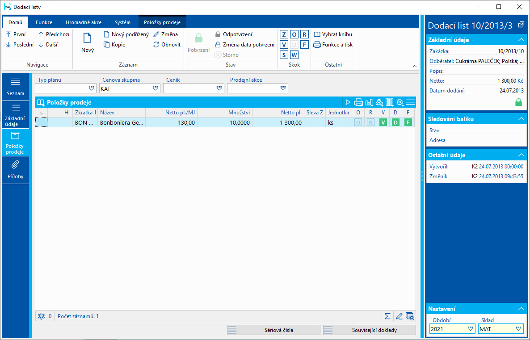Switch to the Funkce ribbon tab
The image size is (530, 340).
click(44, 22)
